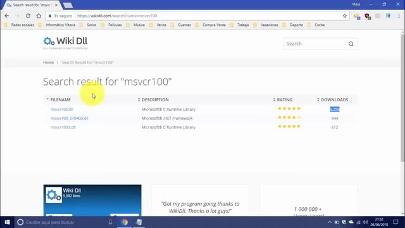Click star rating of msvcr100_clr0400.dll row

pos(289,117)
